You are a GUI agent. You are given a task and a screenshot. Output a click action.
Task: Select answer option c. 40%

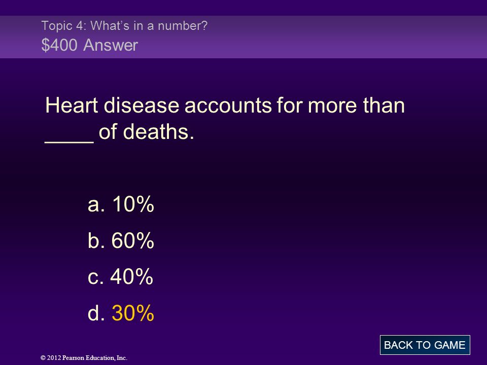121,277
